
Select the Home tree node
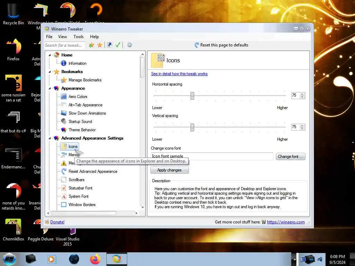click(67, 55)
